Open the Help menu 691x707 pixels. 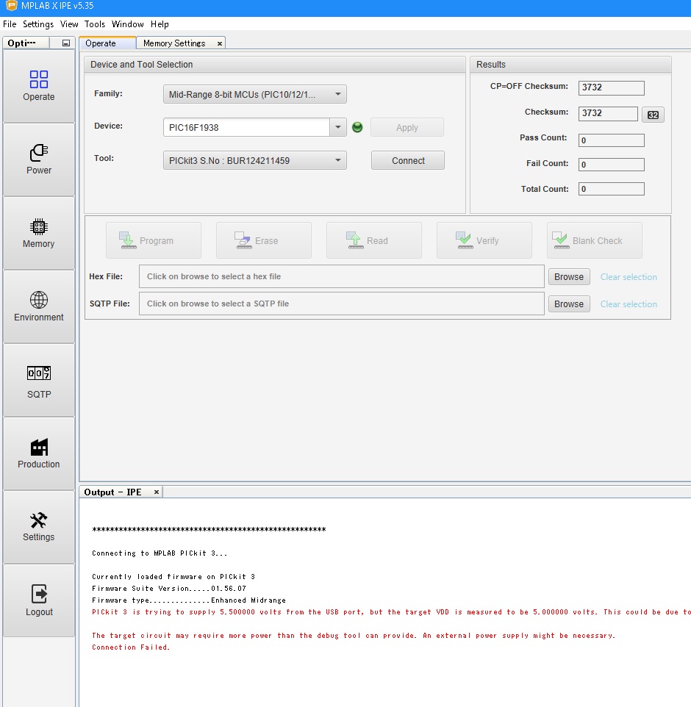pos(160,24)
